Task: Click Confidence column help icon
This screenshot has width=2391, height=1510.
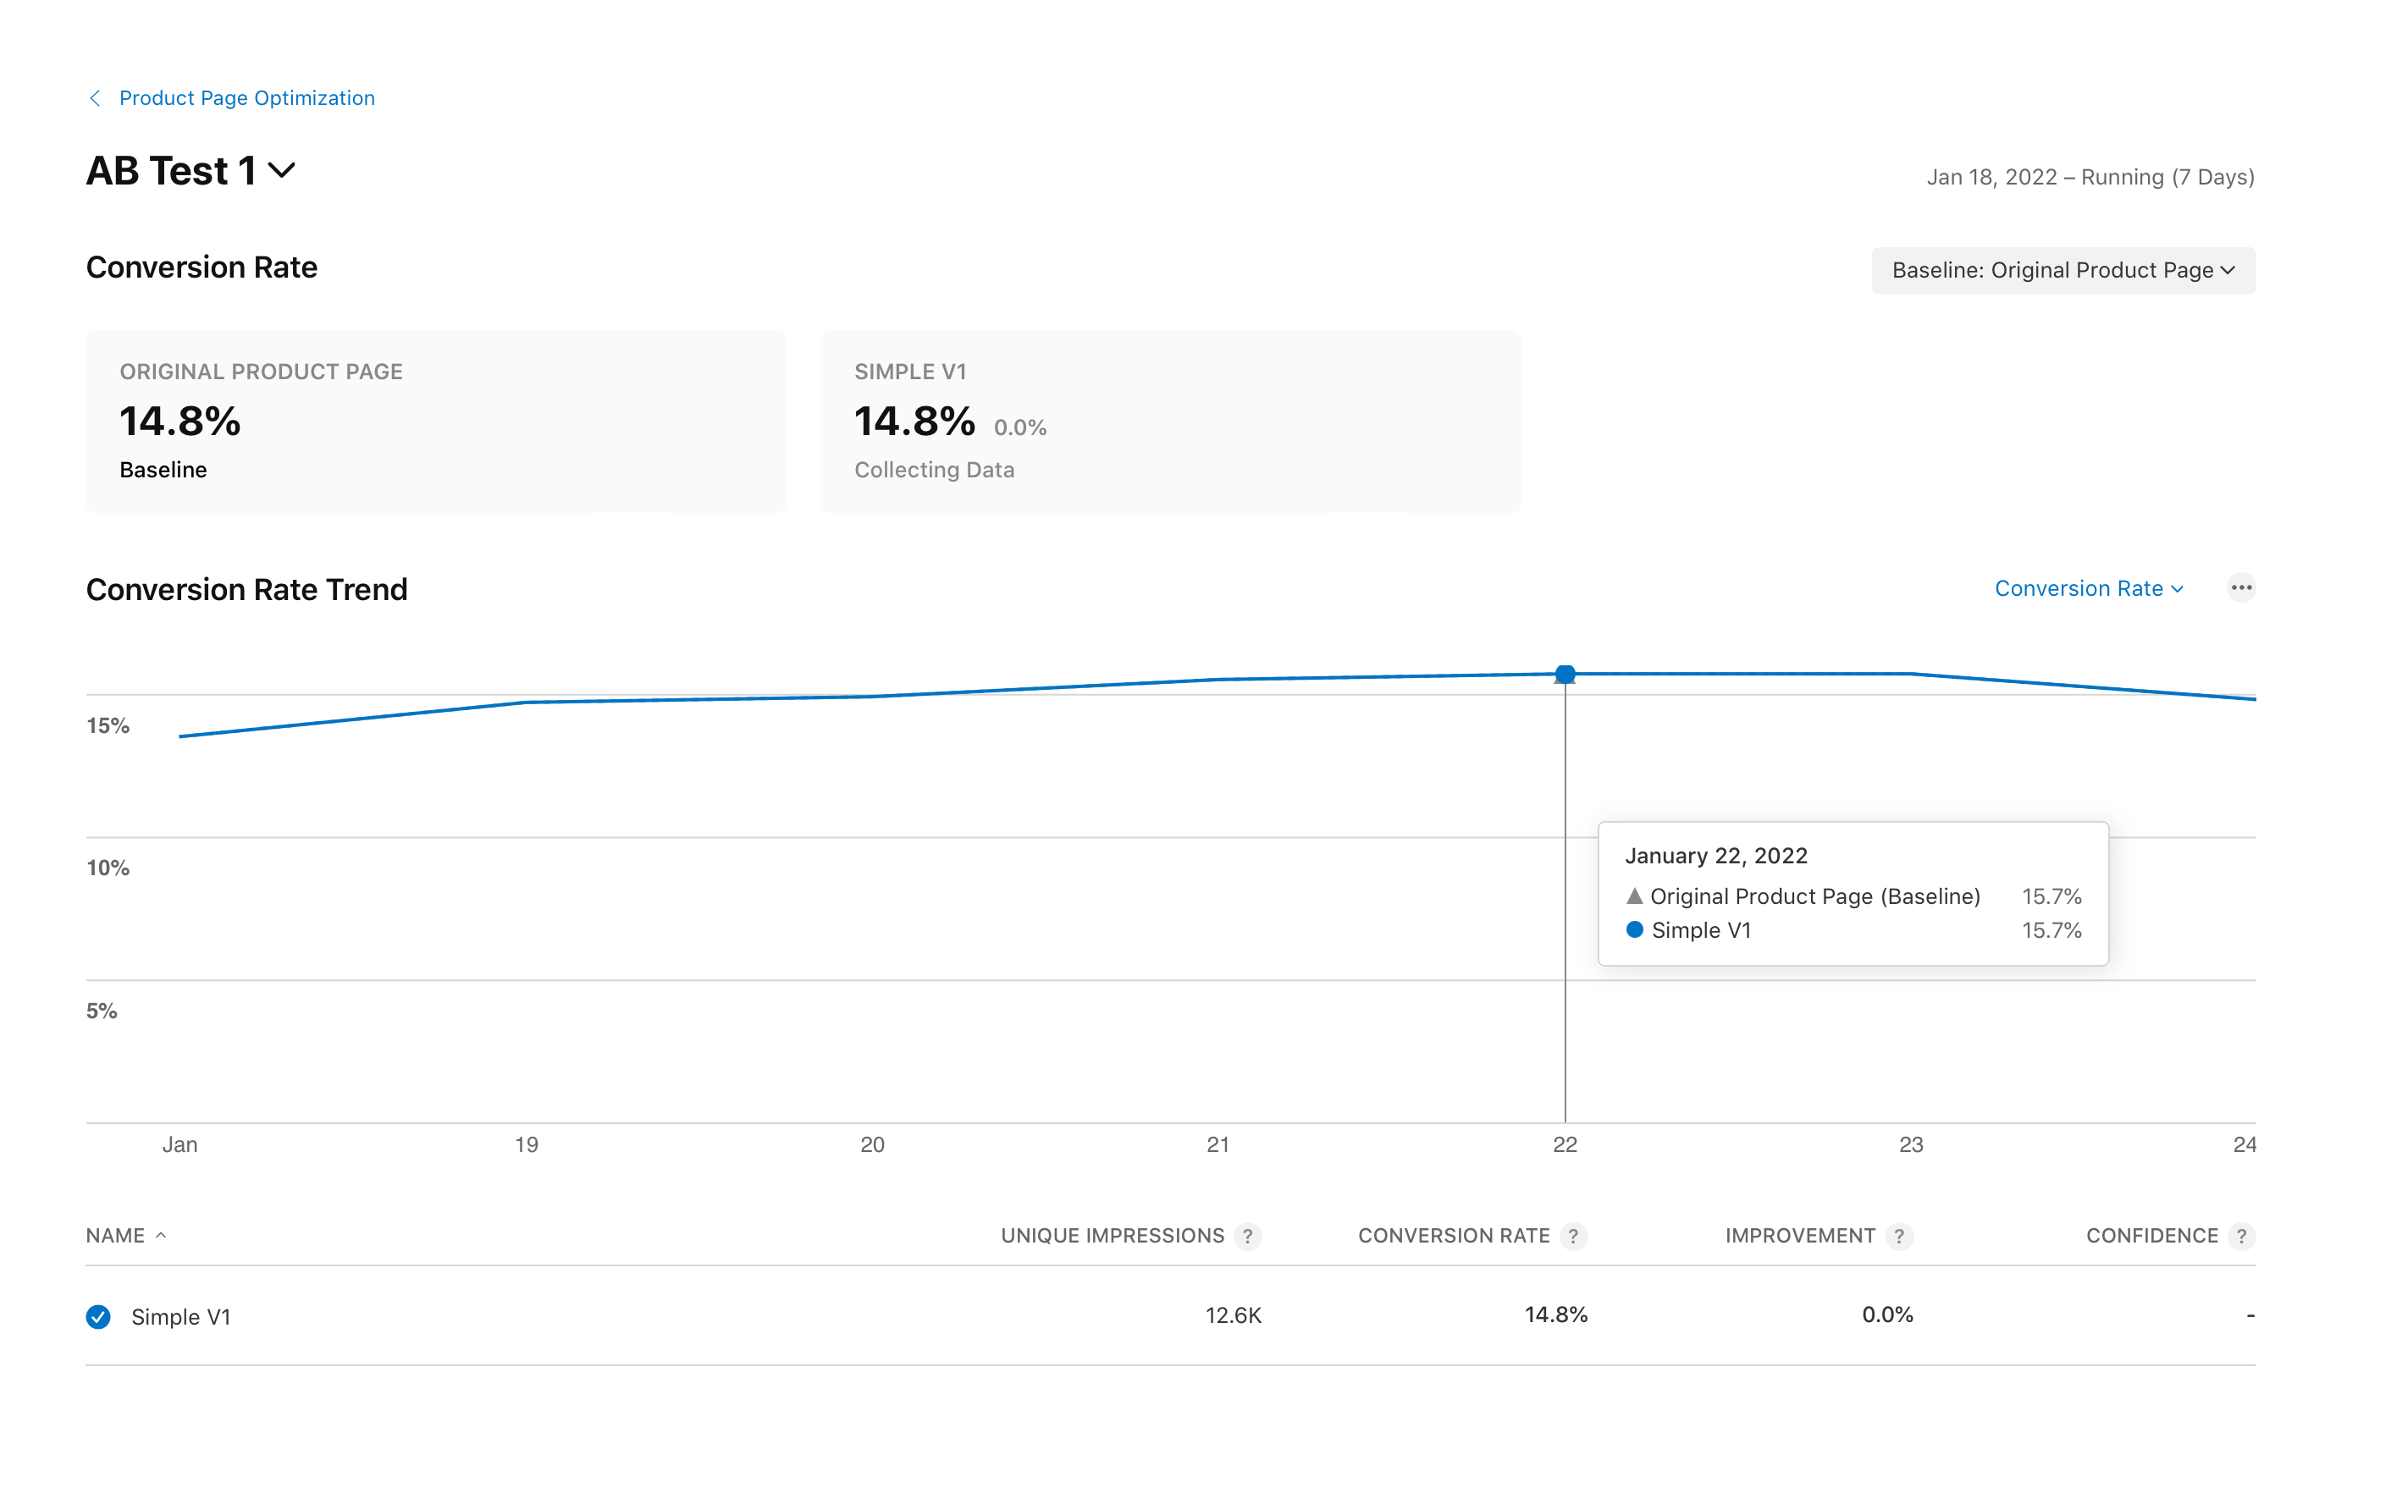Action: [x=2241, y=1236]
